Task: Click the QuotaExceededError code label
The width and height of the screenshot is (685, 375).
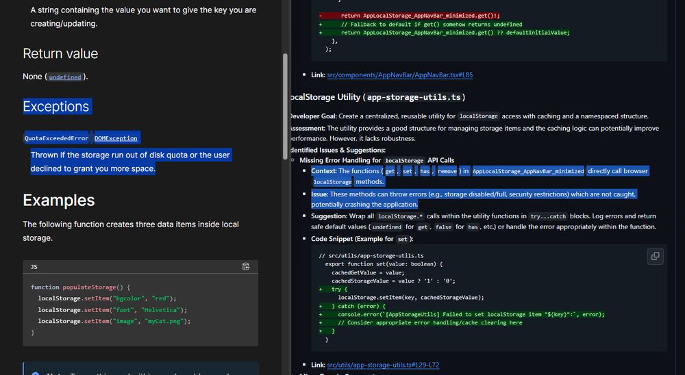Action: pos(56,138)
